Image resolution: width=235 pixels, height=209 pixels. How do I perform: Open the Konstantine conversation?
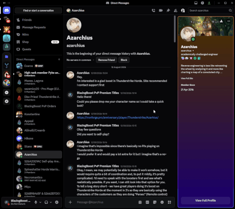39,114
